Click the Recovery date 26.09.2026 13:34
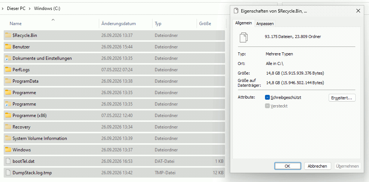 coord(117,127)
